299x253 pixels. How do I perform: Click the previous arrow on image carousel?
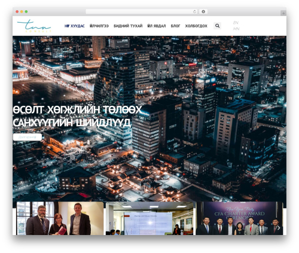click(x=21, y=228)
